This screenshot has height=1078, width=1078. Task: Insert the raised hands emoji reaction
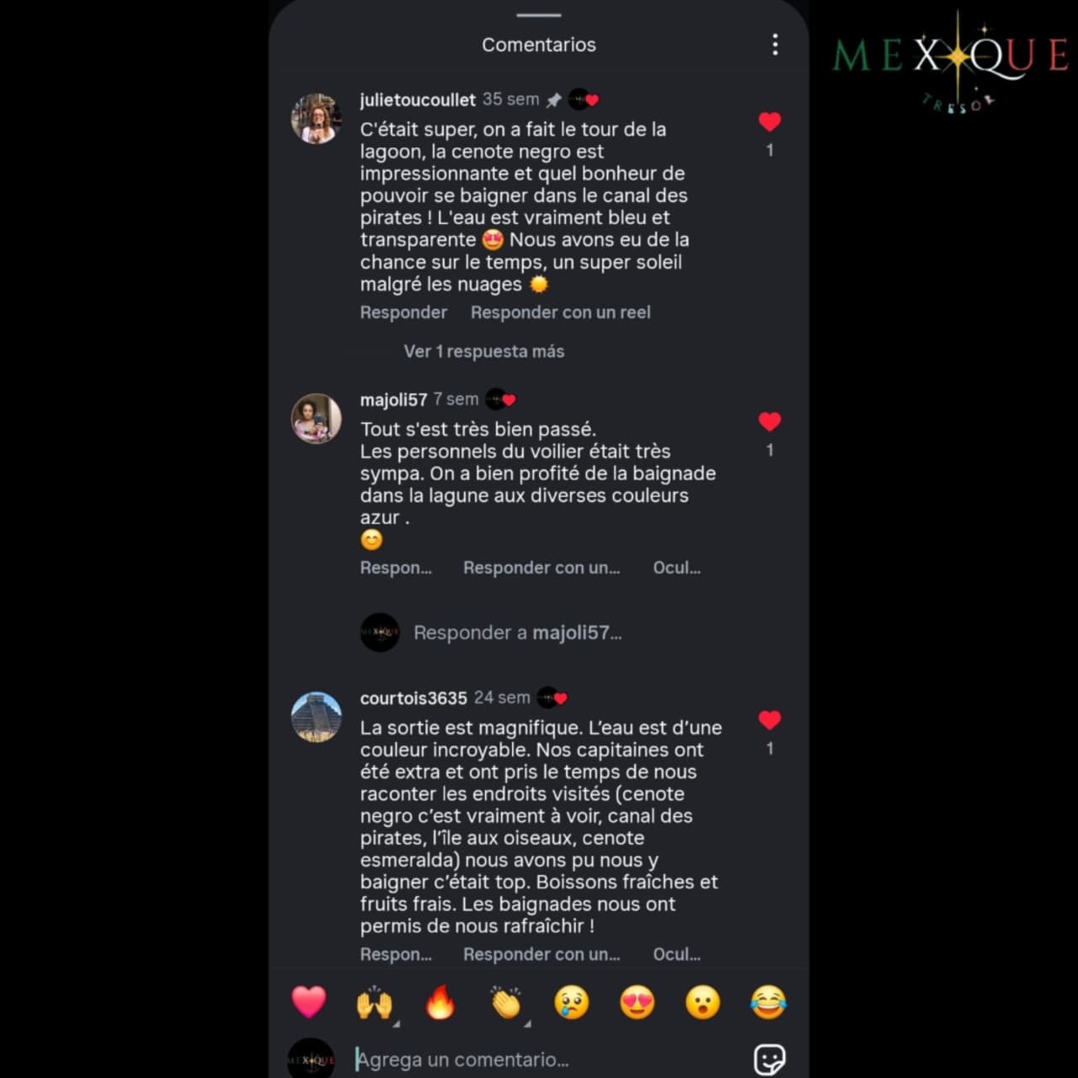pos(375,1002)
